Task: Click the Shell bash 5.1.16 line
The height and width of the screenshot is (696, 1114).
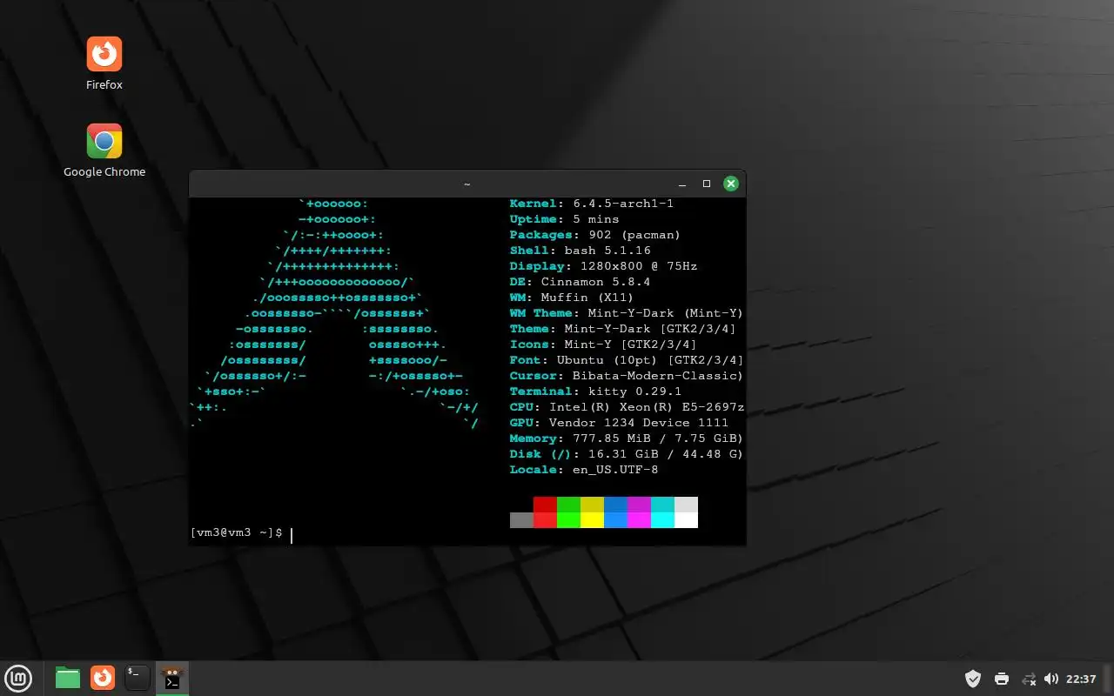Action: 580,251
